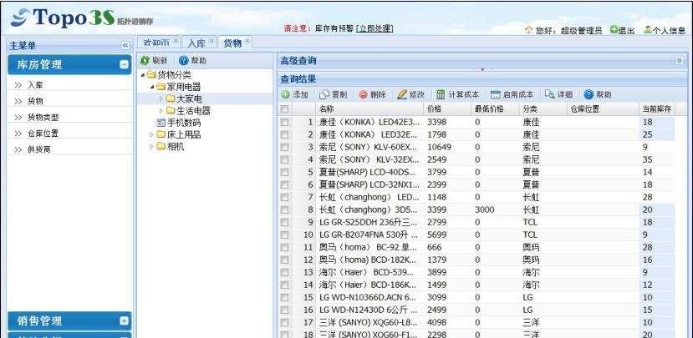Collapse 家用电器 tree node arrow

click(x=151, y=87)
